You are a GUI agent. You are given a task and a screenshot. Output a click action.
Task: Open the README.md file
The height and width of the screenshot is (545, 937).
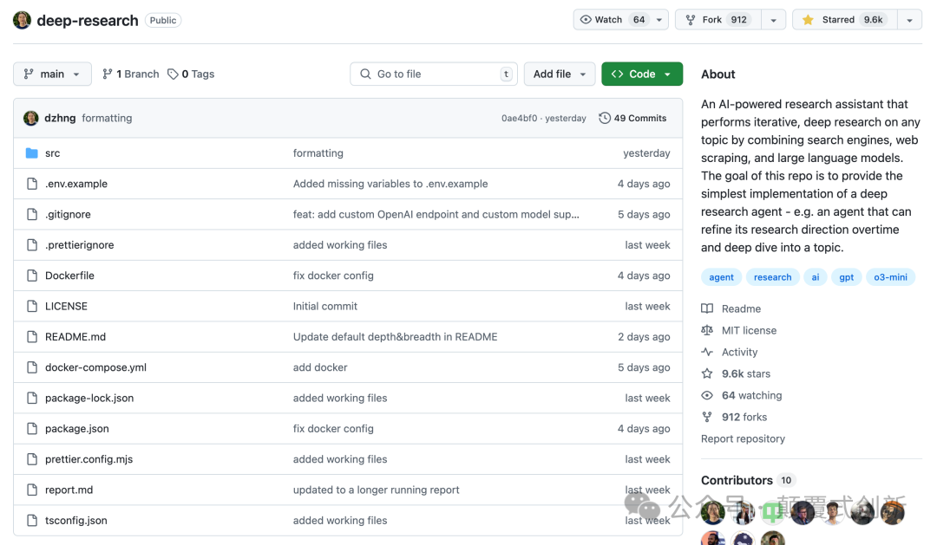tap(75, 337)
